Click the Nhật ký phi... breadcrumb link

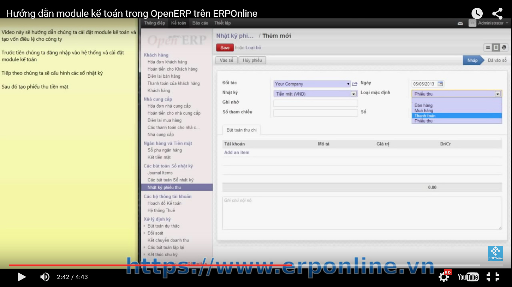point(235,36)
